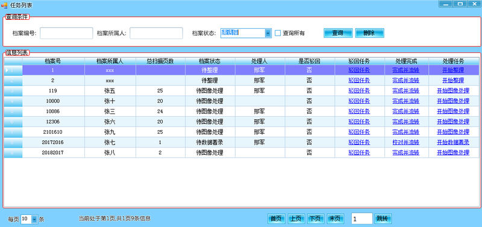The height and width of the screenshot is (227, 482).
Task: Open the 档案状态 dropdown
Action: pos(268,33)
